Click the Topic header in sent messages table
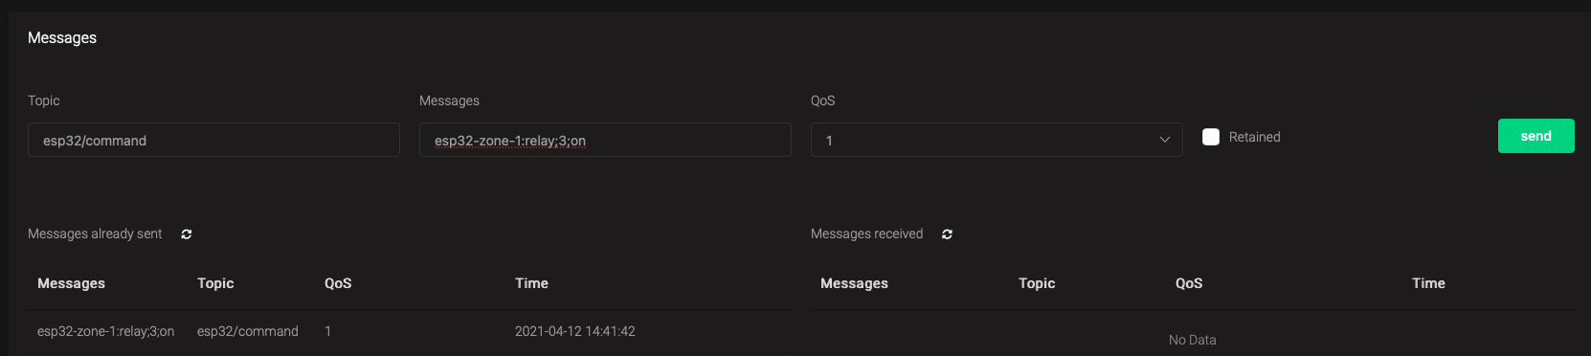The height and width of the screenshot is (356, 1591). (215, 283)
